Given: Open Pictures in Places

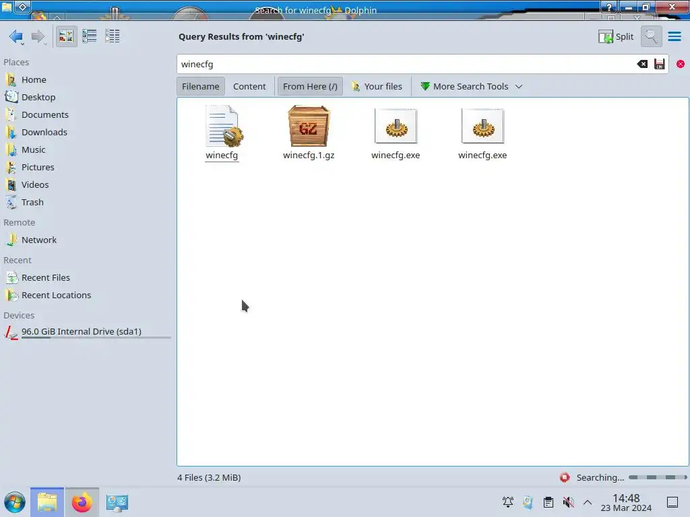Looking at the screenshot, I should coord(38,168).
